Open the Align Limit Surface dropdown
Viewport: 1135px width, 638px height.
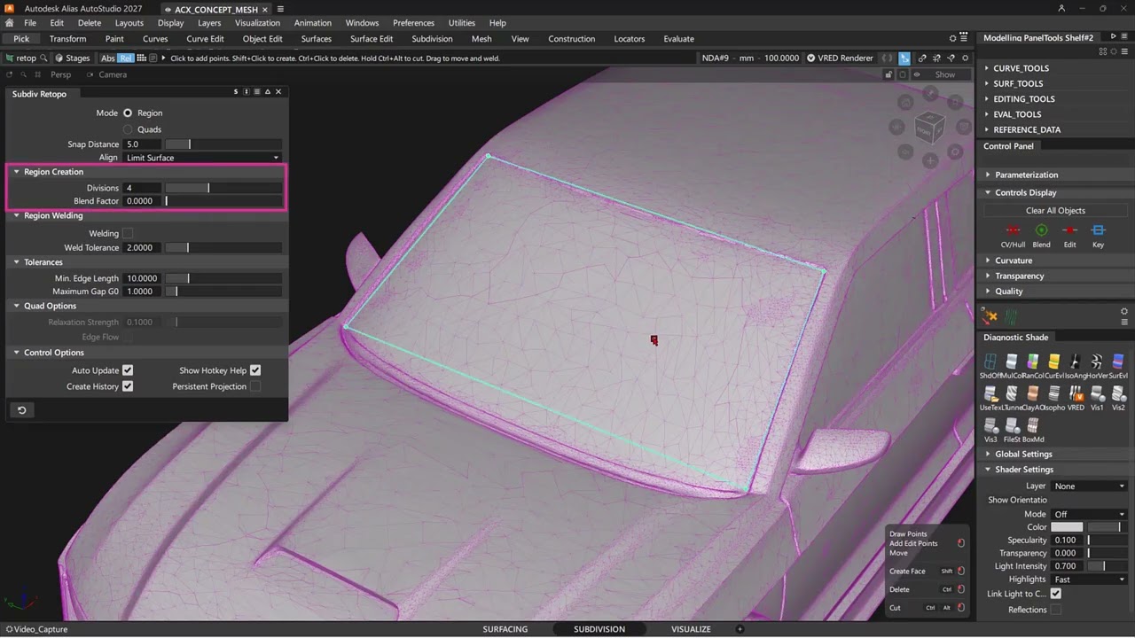202,158
